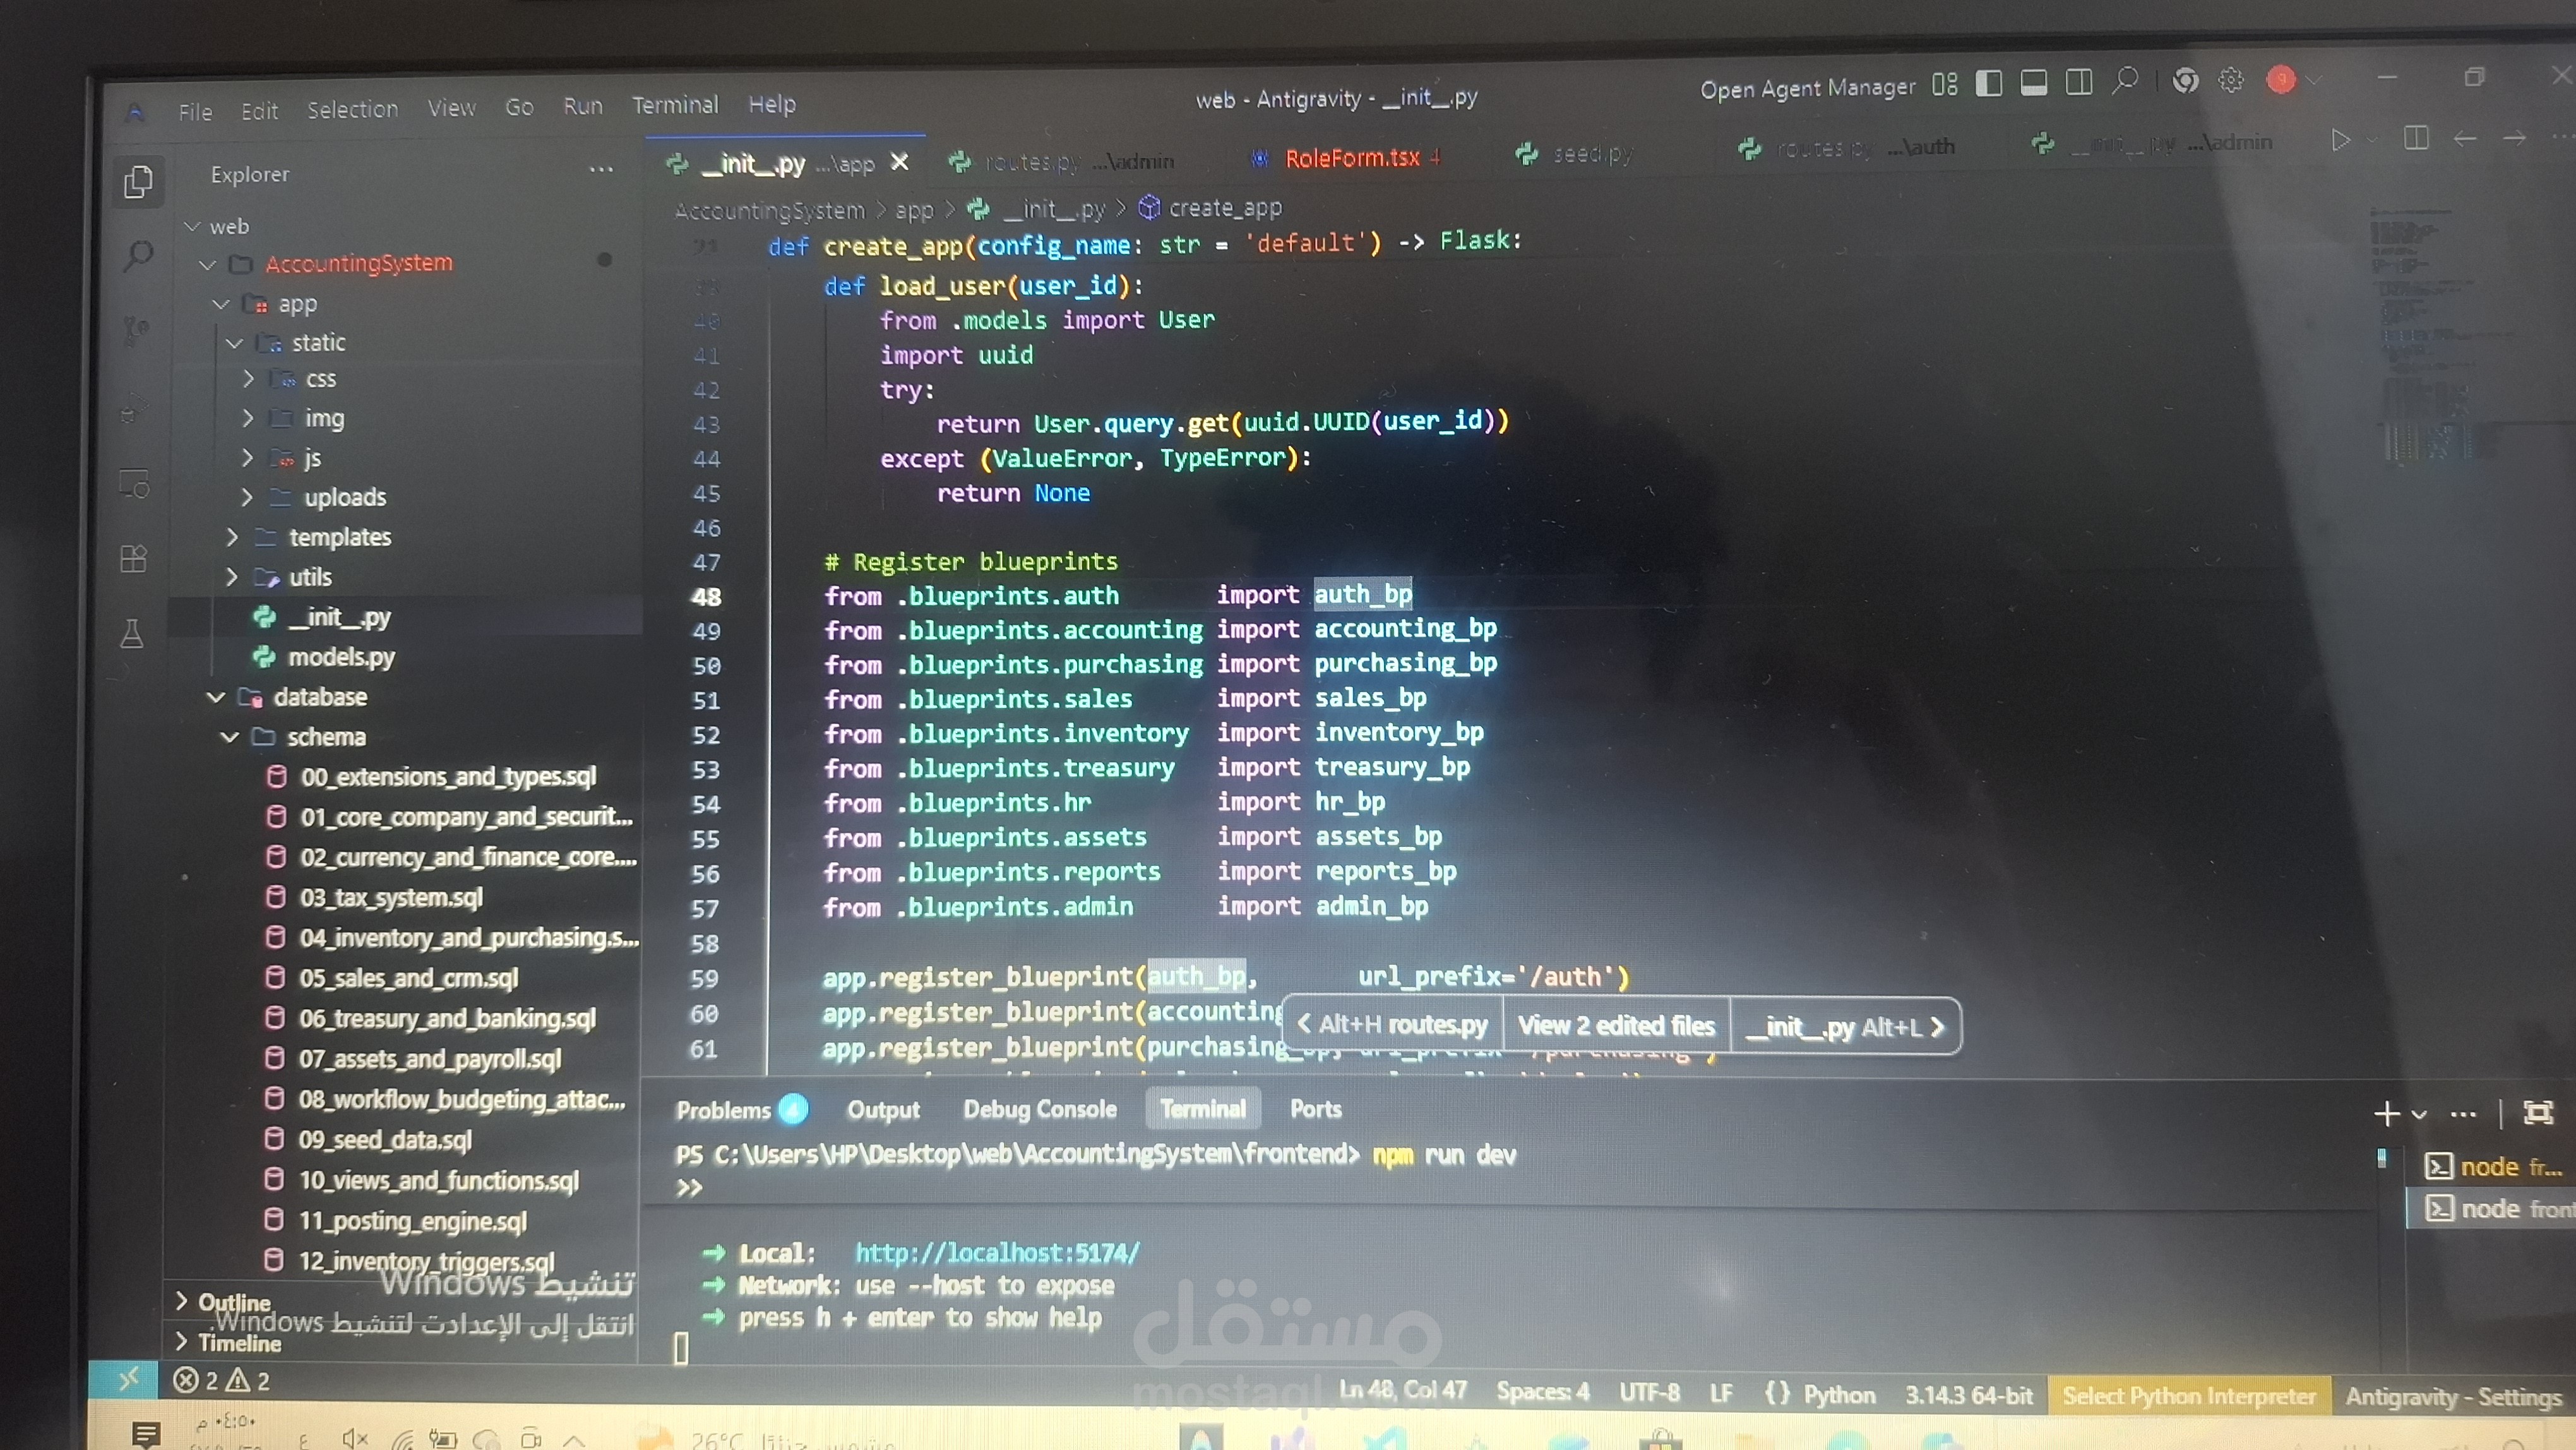This screenshot has height=1450, width=2576.
Task: Toggle the bottom panel layout
Action: [x=2033, y=83]
